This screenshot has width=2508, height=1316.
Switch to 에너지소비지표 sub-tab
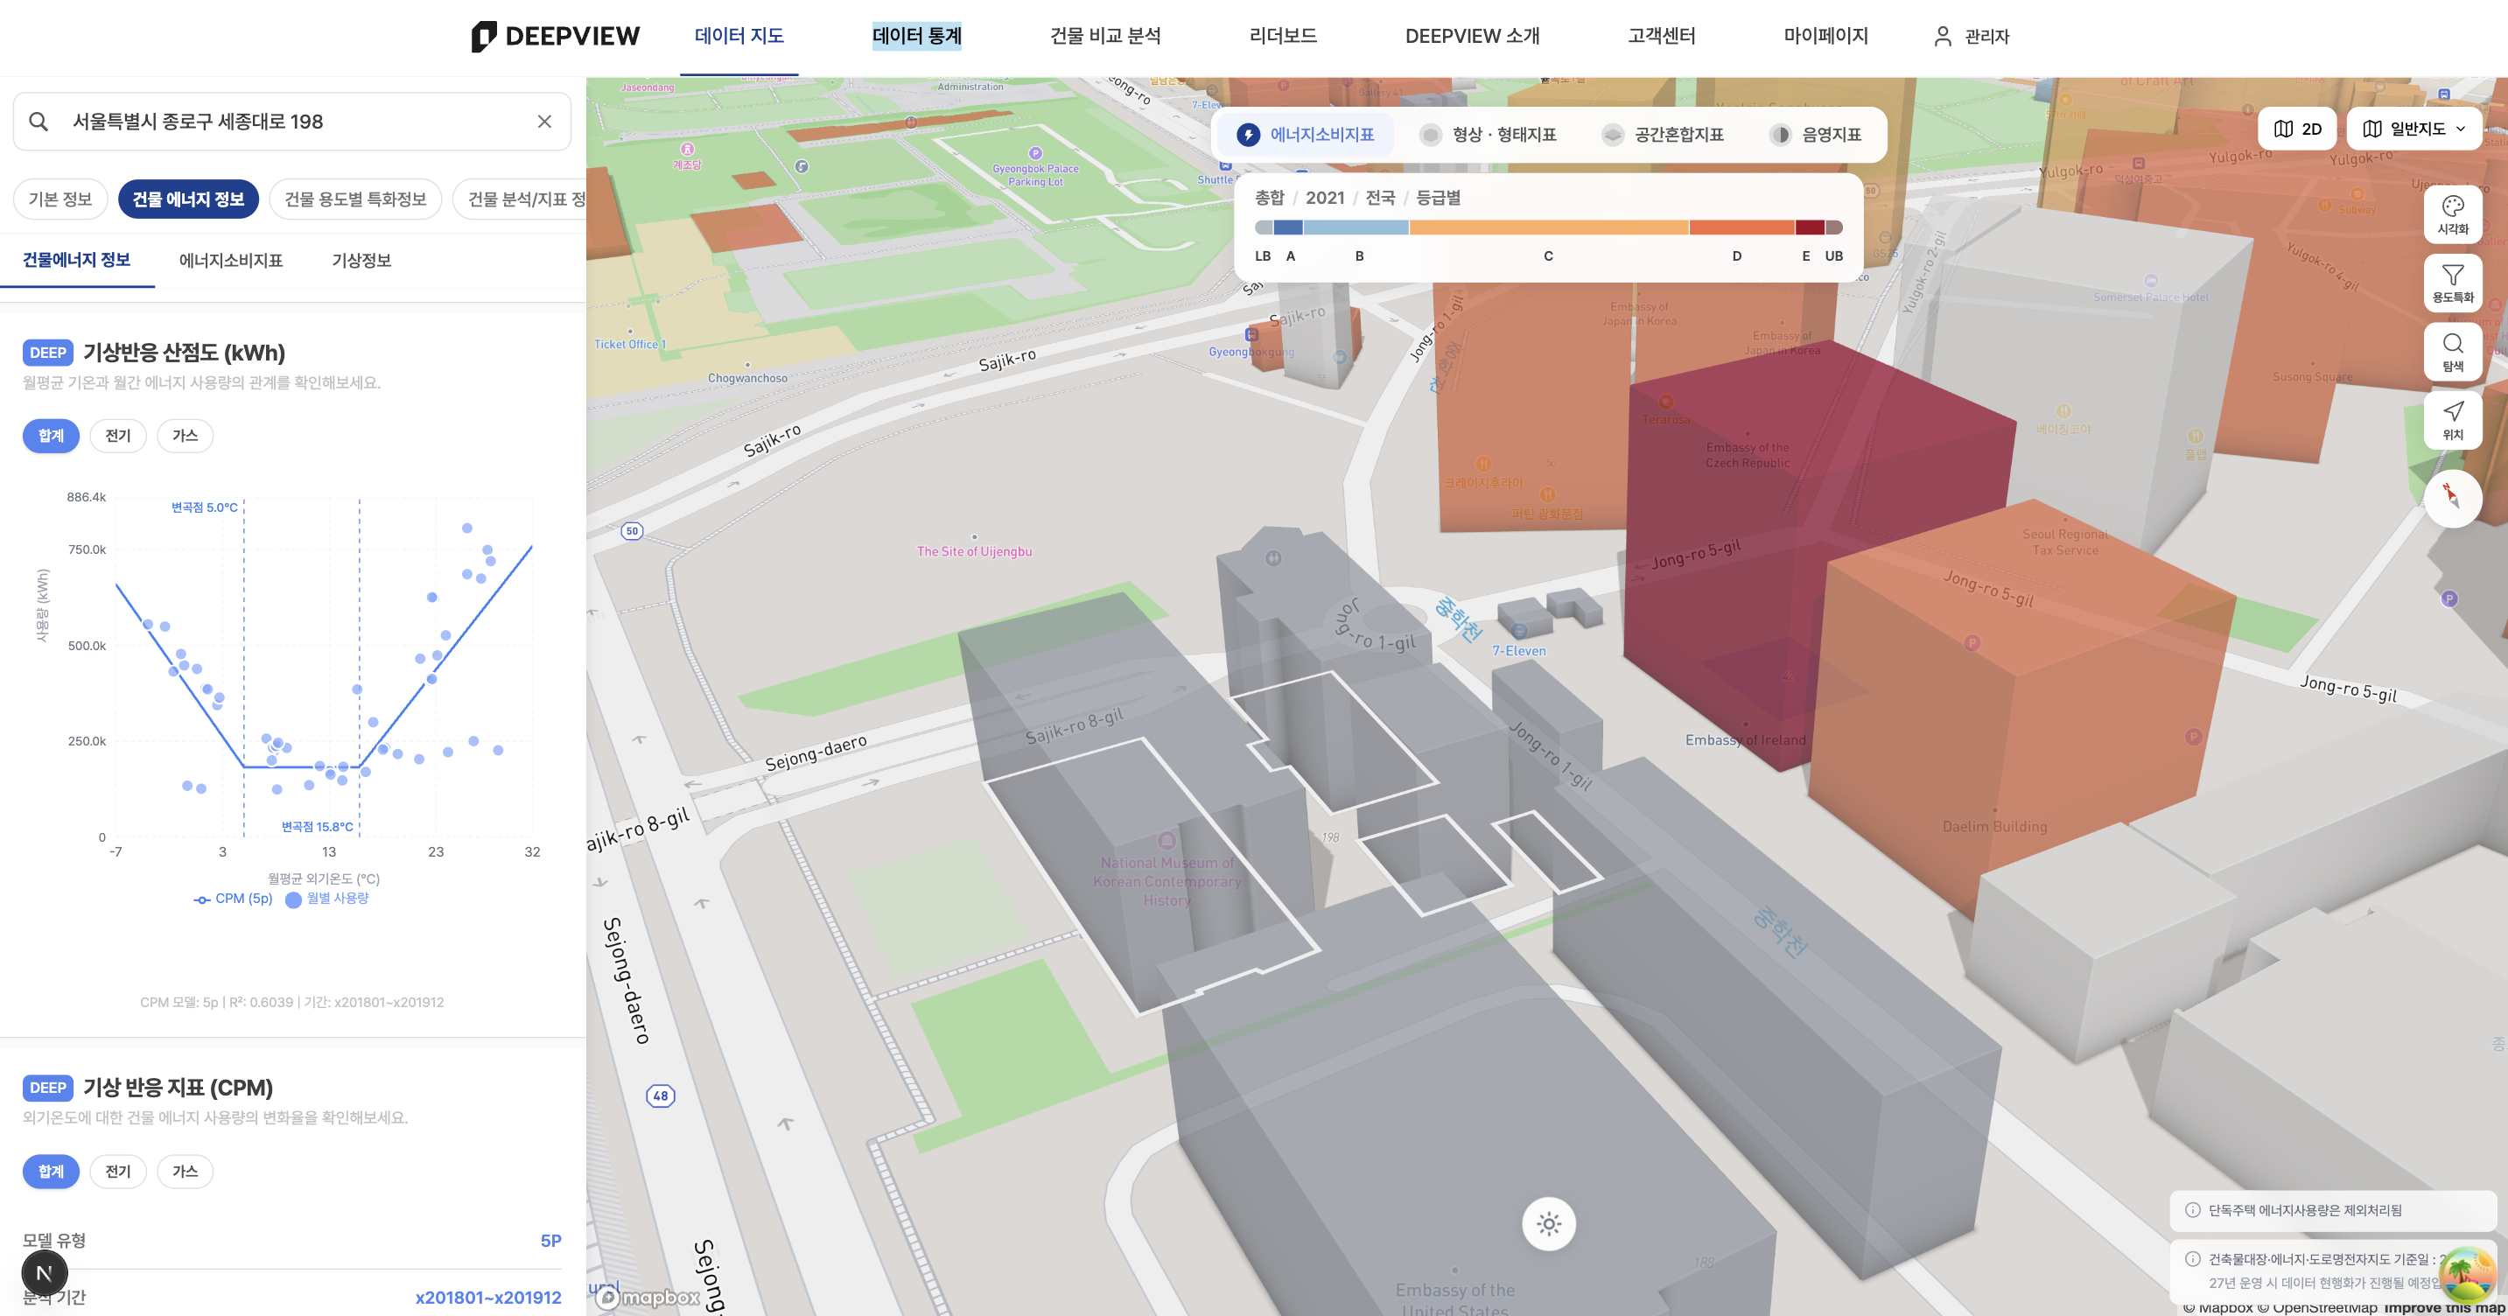231,261
